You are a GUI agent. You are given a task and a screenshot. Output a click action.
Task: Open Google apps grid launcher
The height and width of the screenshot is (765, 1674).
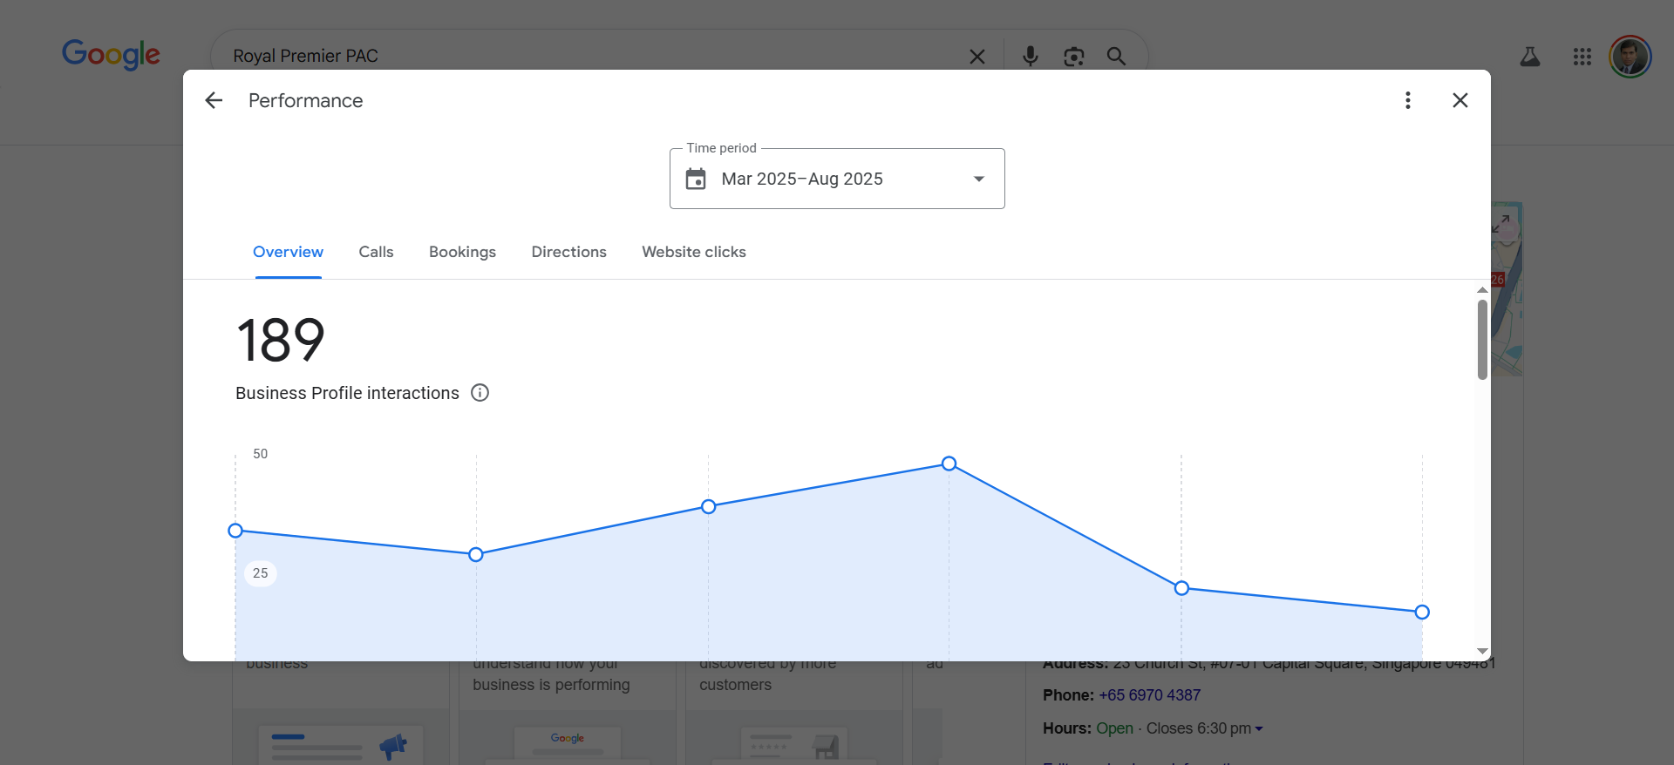point(1582,57)
